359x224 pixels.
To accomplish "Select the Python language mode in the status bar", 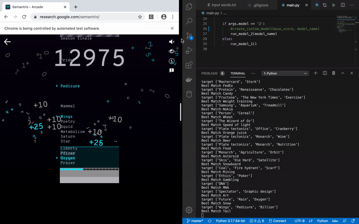I will (x=322, y=221).
